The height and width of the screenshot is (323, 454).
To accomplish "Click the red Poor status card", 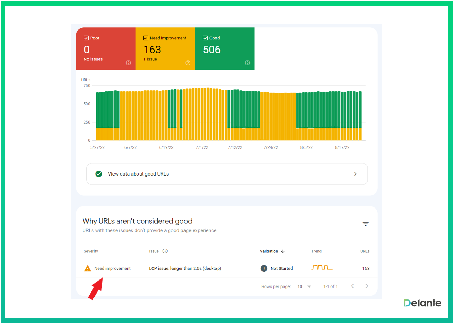I will coord(105,49).
